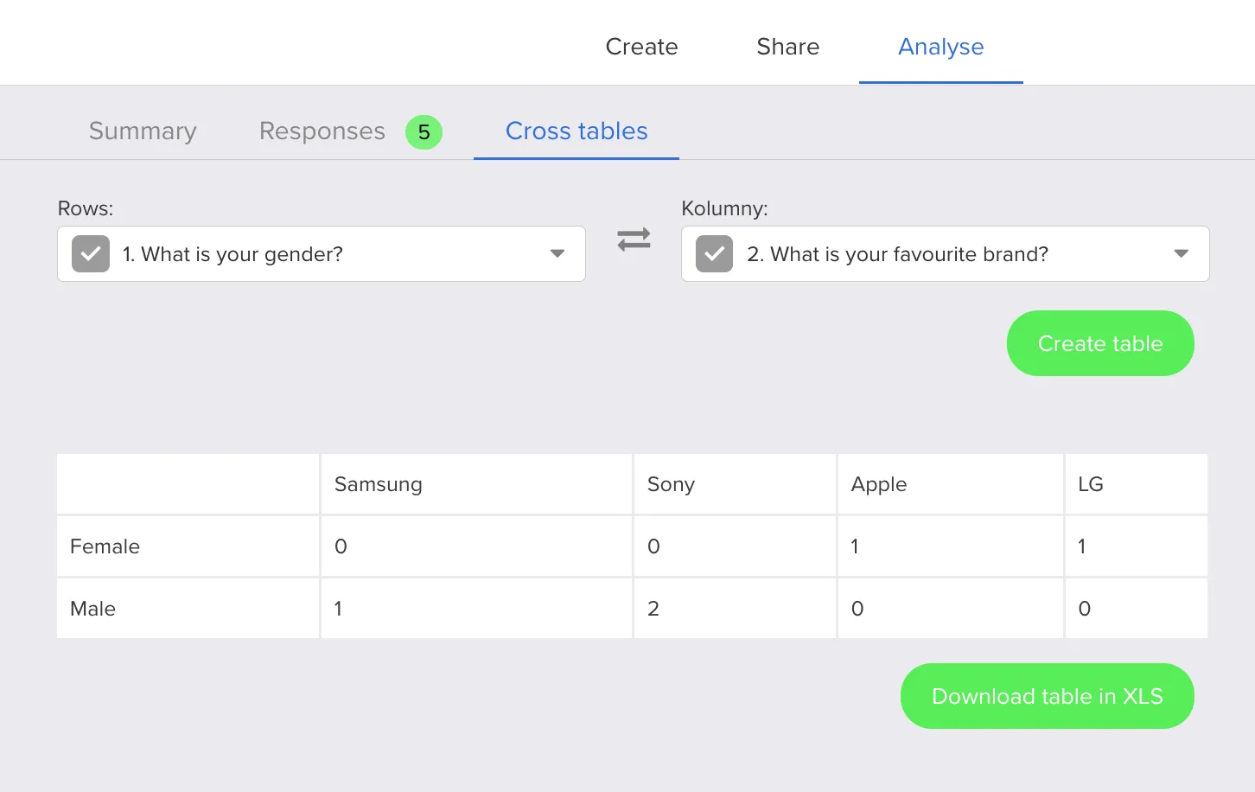Switch to the Create tab
The width and height of the screenshot is (1255, 792).
[x=641, y=47]
